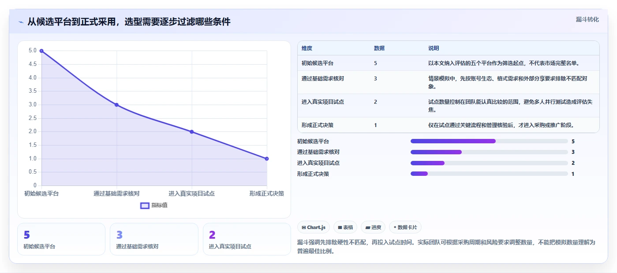
Task: Click the chart point at 形成正式决策
Action: (267, 159)
